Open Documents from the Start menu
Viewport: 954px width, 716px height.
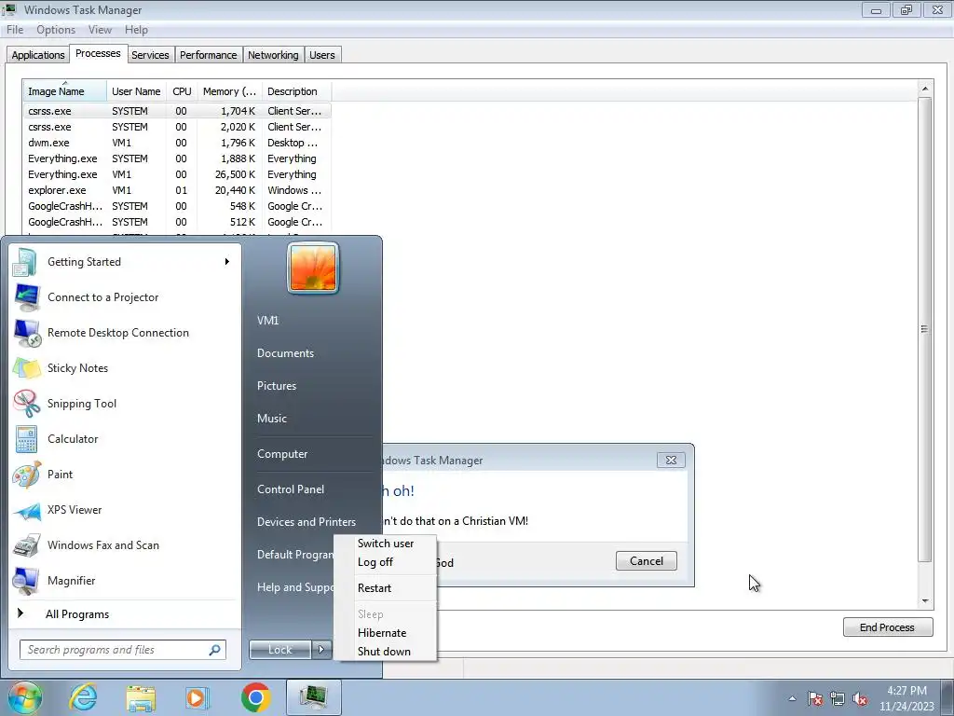click(285, 353)
